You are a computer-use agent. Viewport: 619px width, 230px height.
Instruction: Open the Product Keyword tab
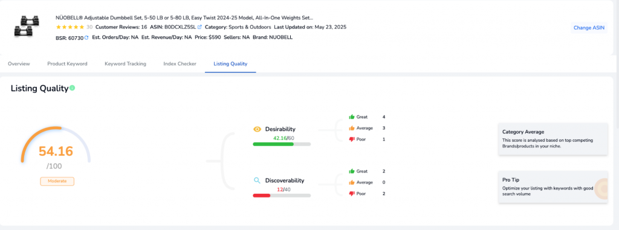[x=68, y=64]
